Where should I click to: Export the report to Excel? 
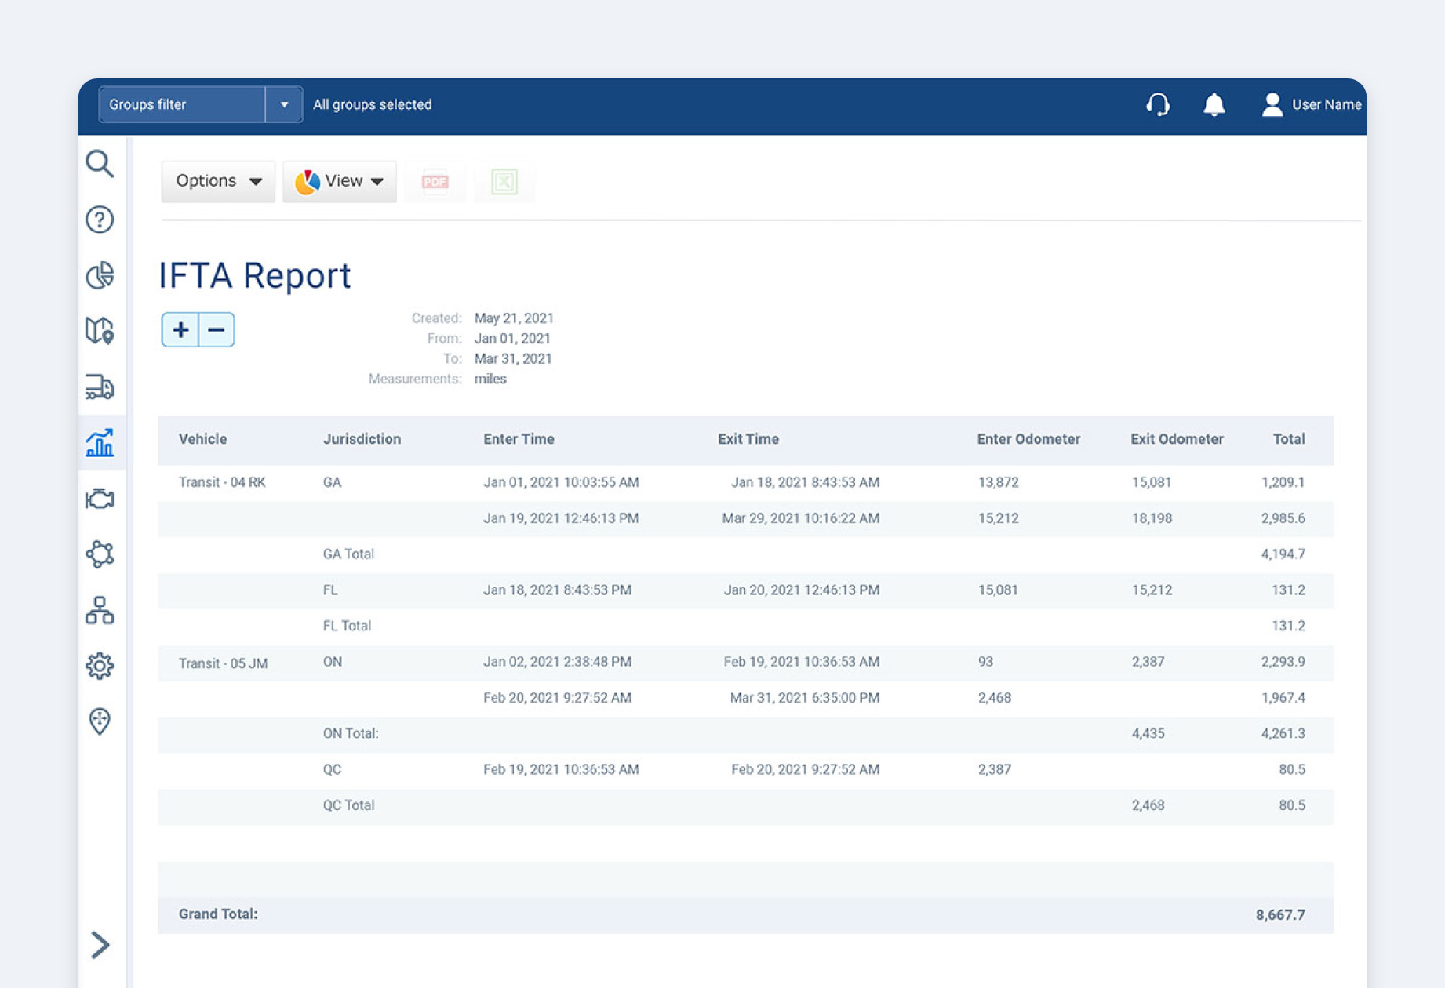tap(504, 181)
